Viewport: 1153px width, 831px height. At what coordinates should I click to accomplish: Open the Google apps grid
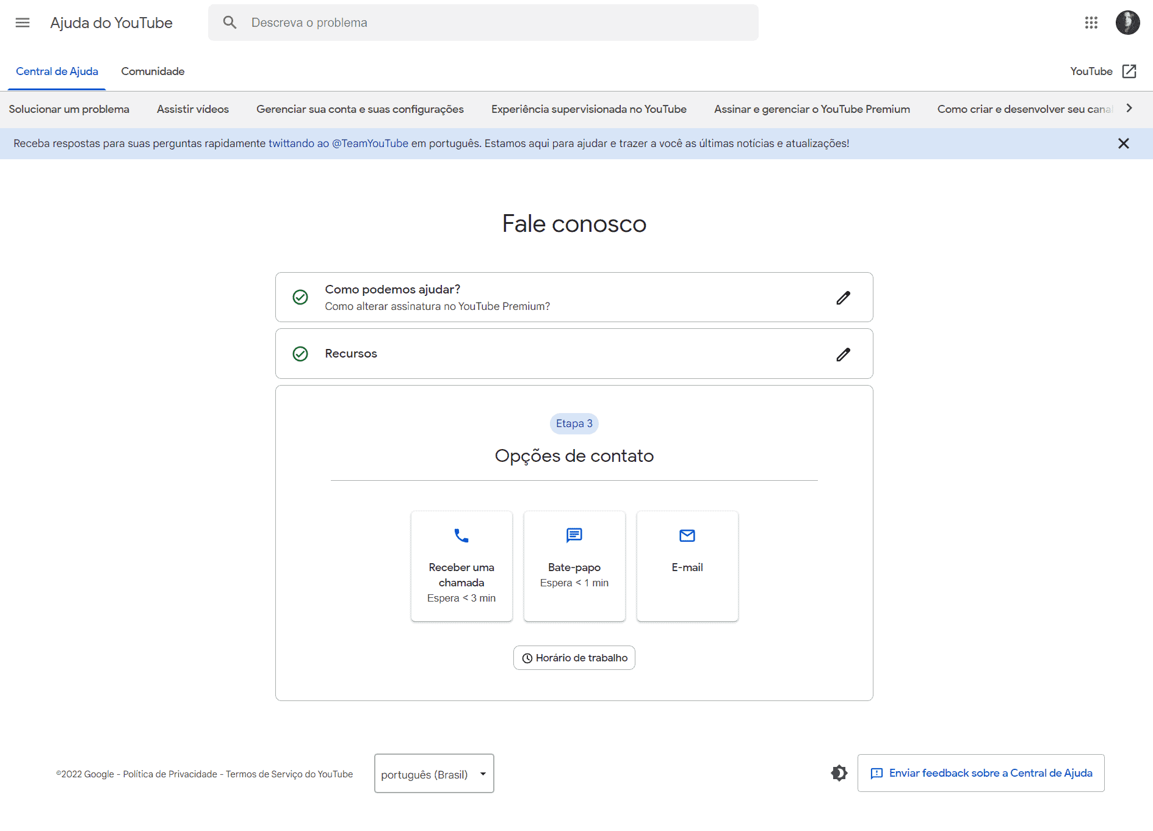(1091, 23)
